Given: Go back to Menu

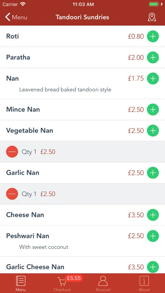Looking at the screenshot, I should click(x=16, y=17).
